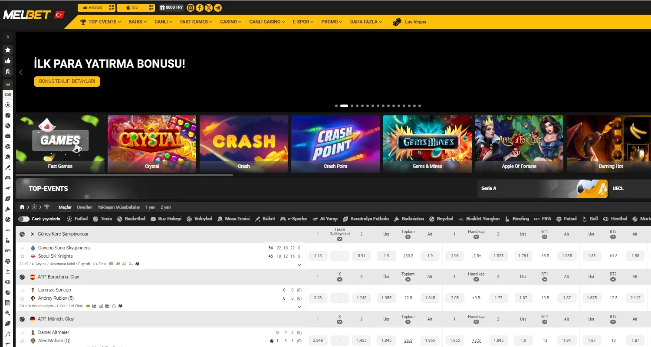Select the 2 yarı tab
651x347 pixels.
pos(166,207)
